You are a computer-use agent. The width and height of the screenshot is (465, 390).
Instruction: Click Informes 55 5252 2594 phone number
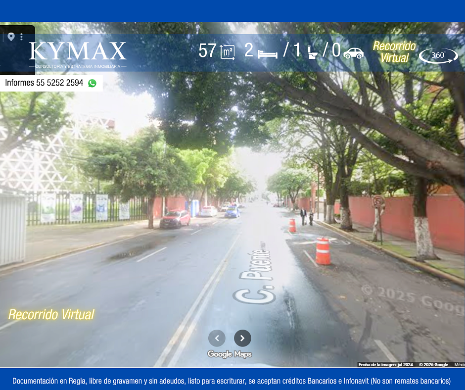(x=44, y=83)
